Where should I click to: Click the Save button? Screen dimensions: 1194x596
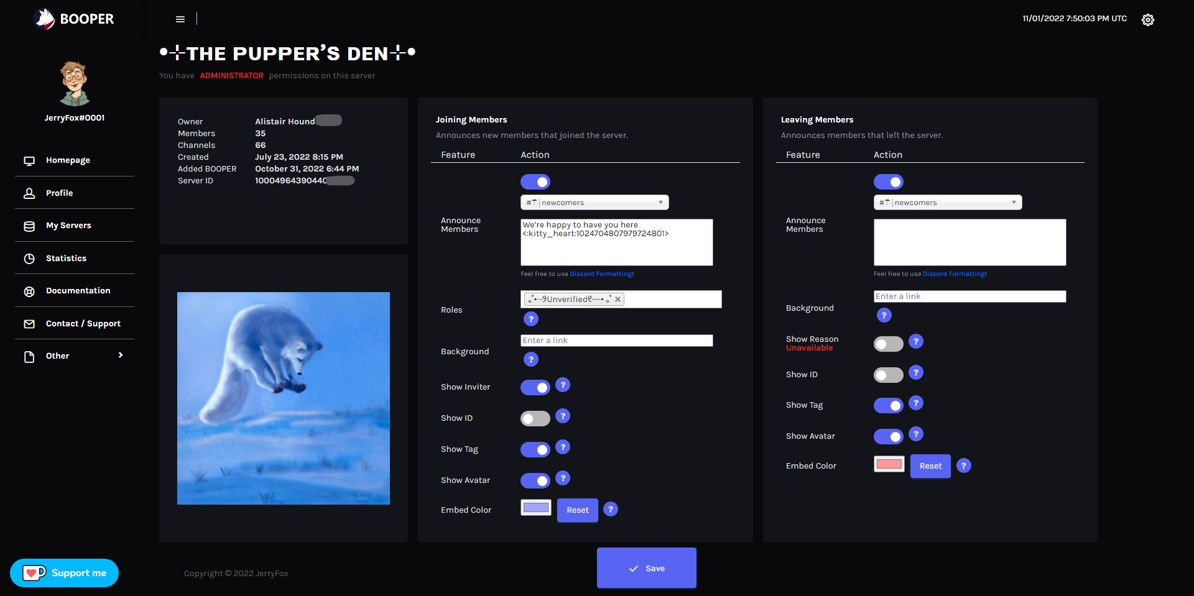646,568
